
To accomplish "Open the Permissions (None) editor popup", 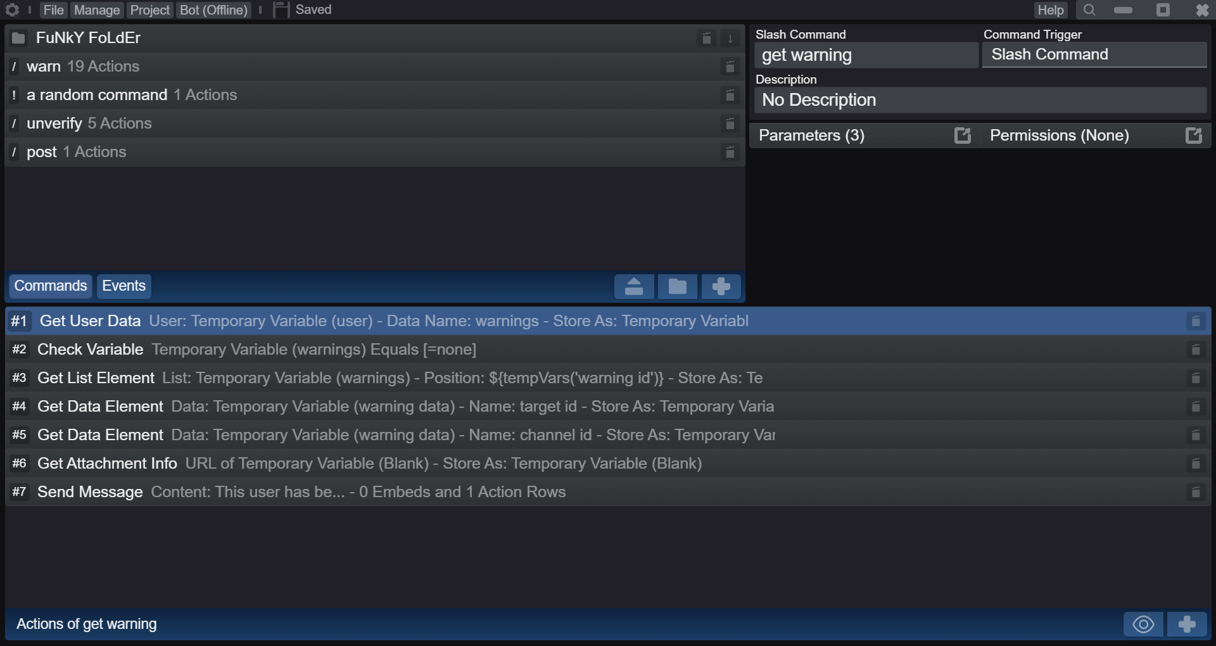I will click(x=1194, y=136).
